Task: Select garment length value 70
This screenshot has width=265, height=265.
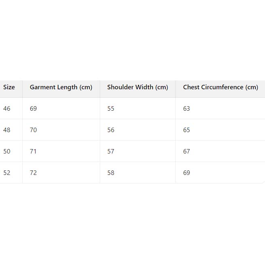Action: (33, 130)
